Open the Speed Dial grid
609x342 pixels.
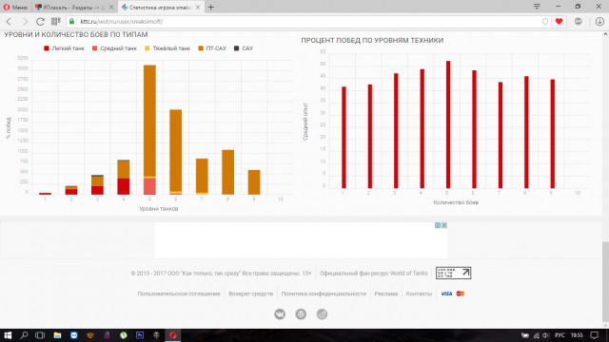tap(55, 21)
